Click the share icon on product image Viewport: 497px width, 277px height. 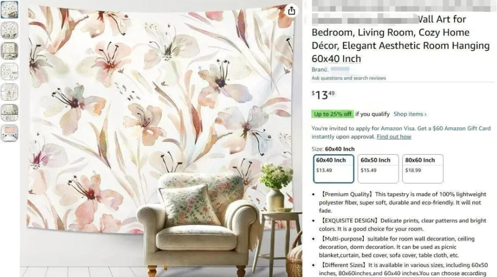[x=291, y=11]
